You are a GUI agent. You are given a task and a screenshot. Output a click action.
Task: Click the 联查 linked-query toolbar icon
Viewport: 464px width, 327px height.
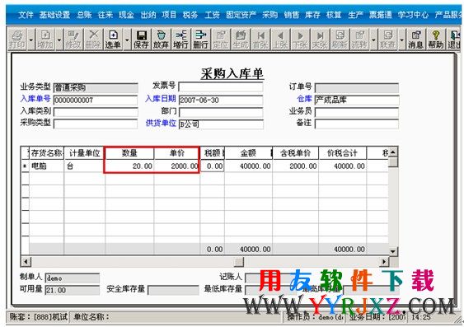[x=387, y=40]
